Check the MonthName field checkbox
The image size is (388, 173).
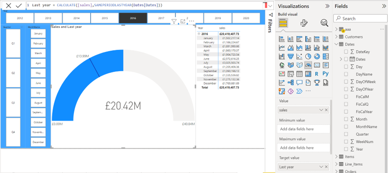click(346, 127)
